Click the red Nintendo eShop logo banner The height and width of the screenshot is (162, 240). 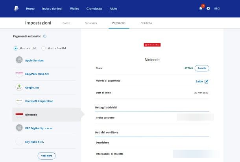click(x=152, y=45)
